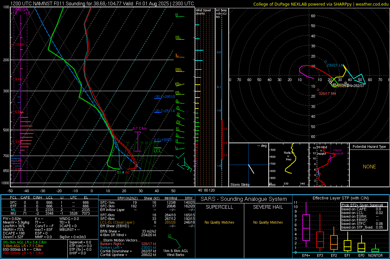Click the DN=282/37 hodograph label

click(355, 86)
